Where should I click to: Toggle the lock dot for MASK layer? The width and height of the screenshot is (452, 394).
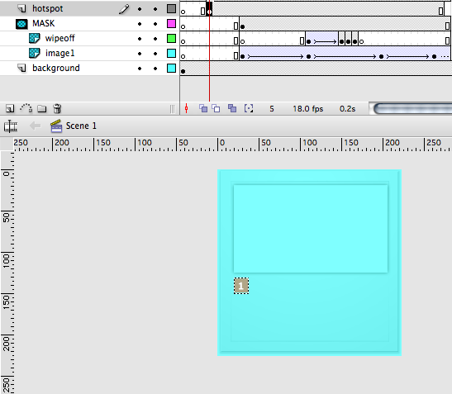click(155, 24)
